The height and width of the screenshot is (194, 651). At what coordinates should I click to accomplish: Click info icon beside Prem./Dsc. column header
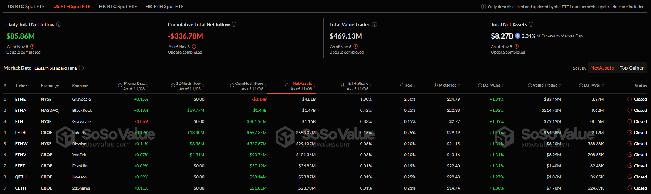click(120, 86)
